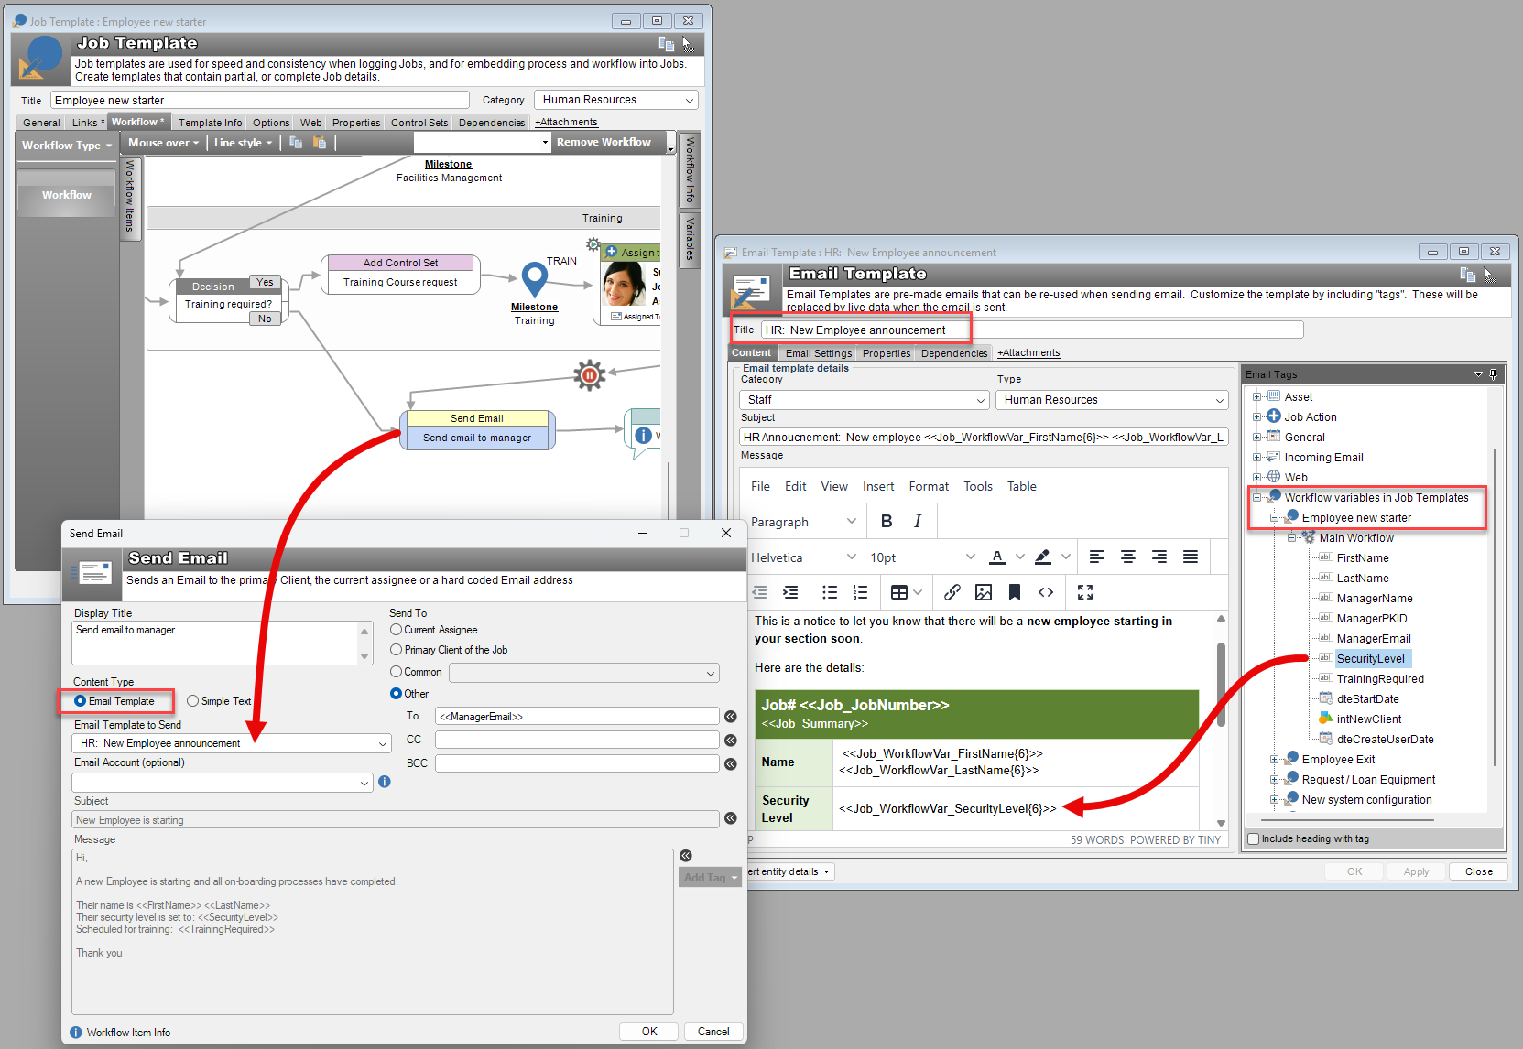The height and width of the screenshot is (1049, 1523).
Task: Click the Remove Workflow button
Action: (605, 142)
